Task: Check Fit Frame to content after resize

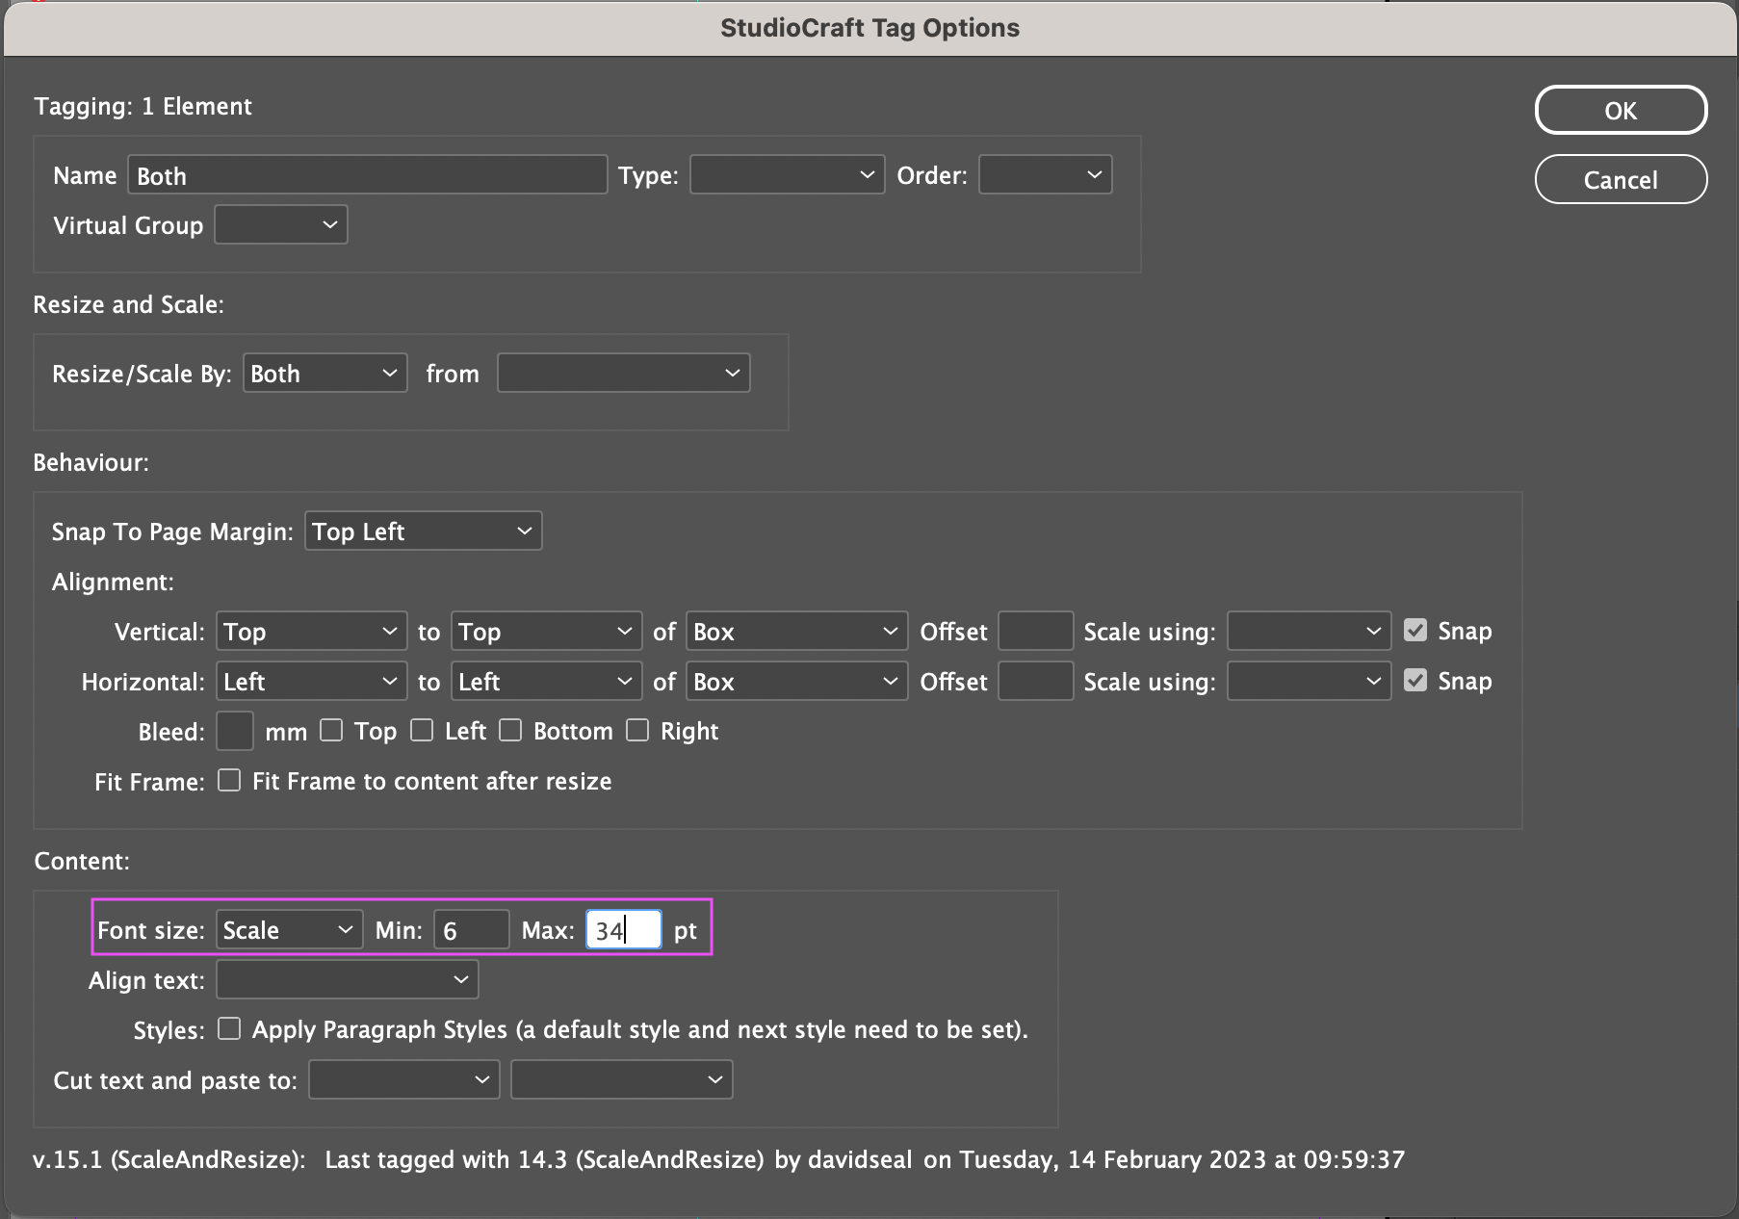Action: (x=229, y=781)
